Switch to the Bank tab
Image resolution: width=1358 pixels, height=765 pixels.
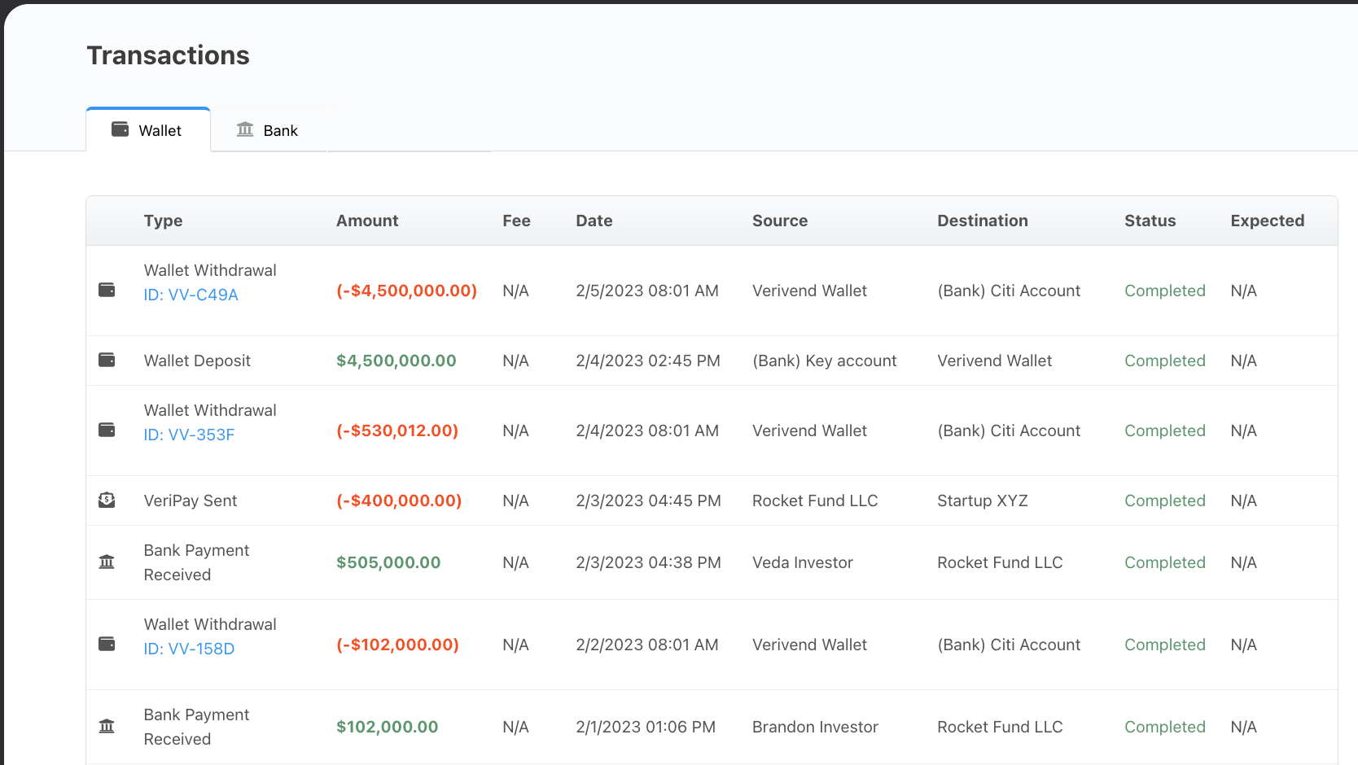coord(269,129)
